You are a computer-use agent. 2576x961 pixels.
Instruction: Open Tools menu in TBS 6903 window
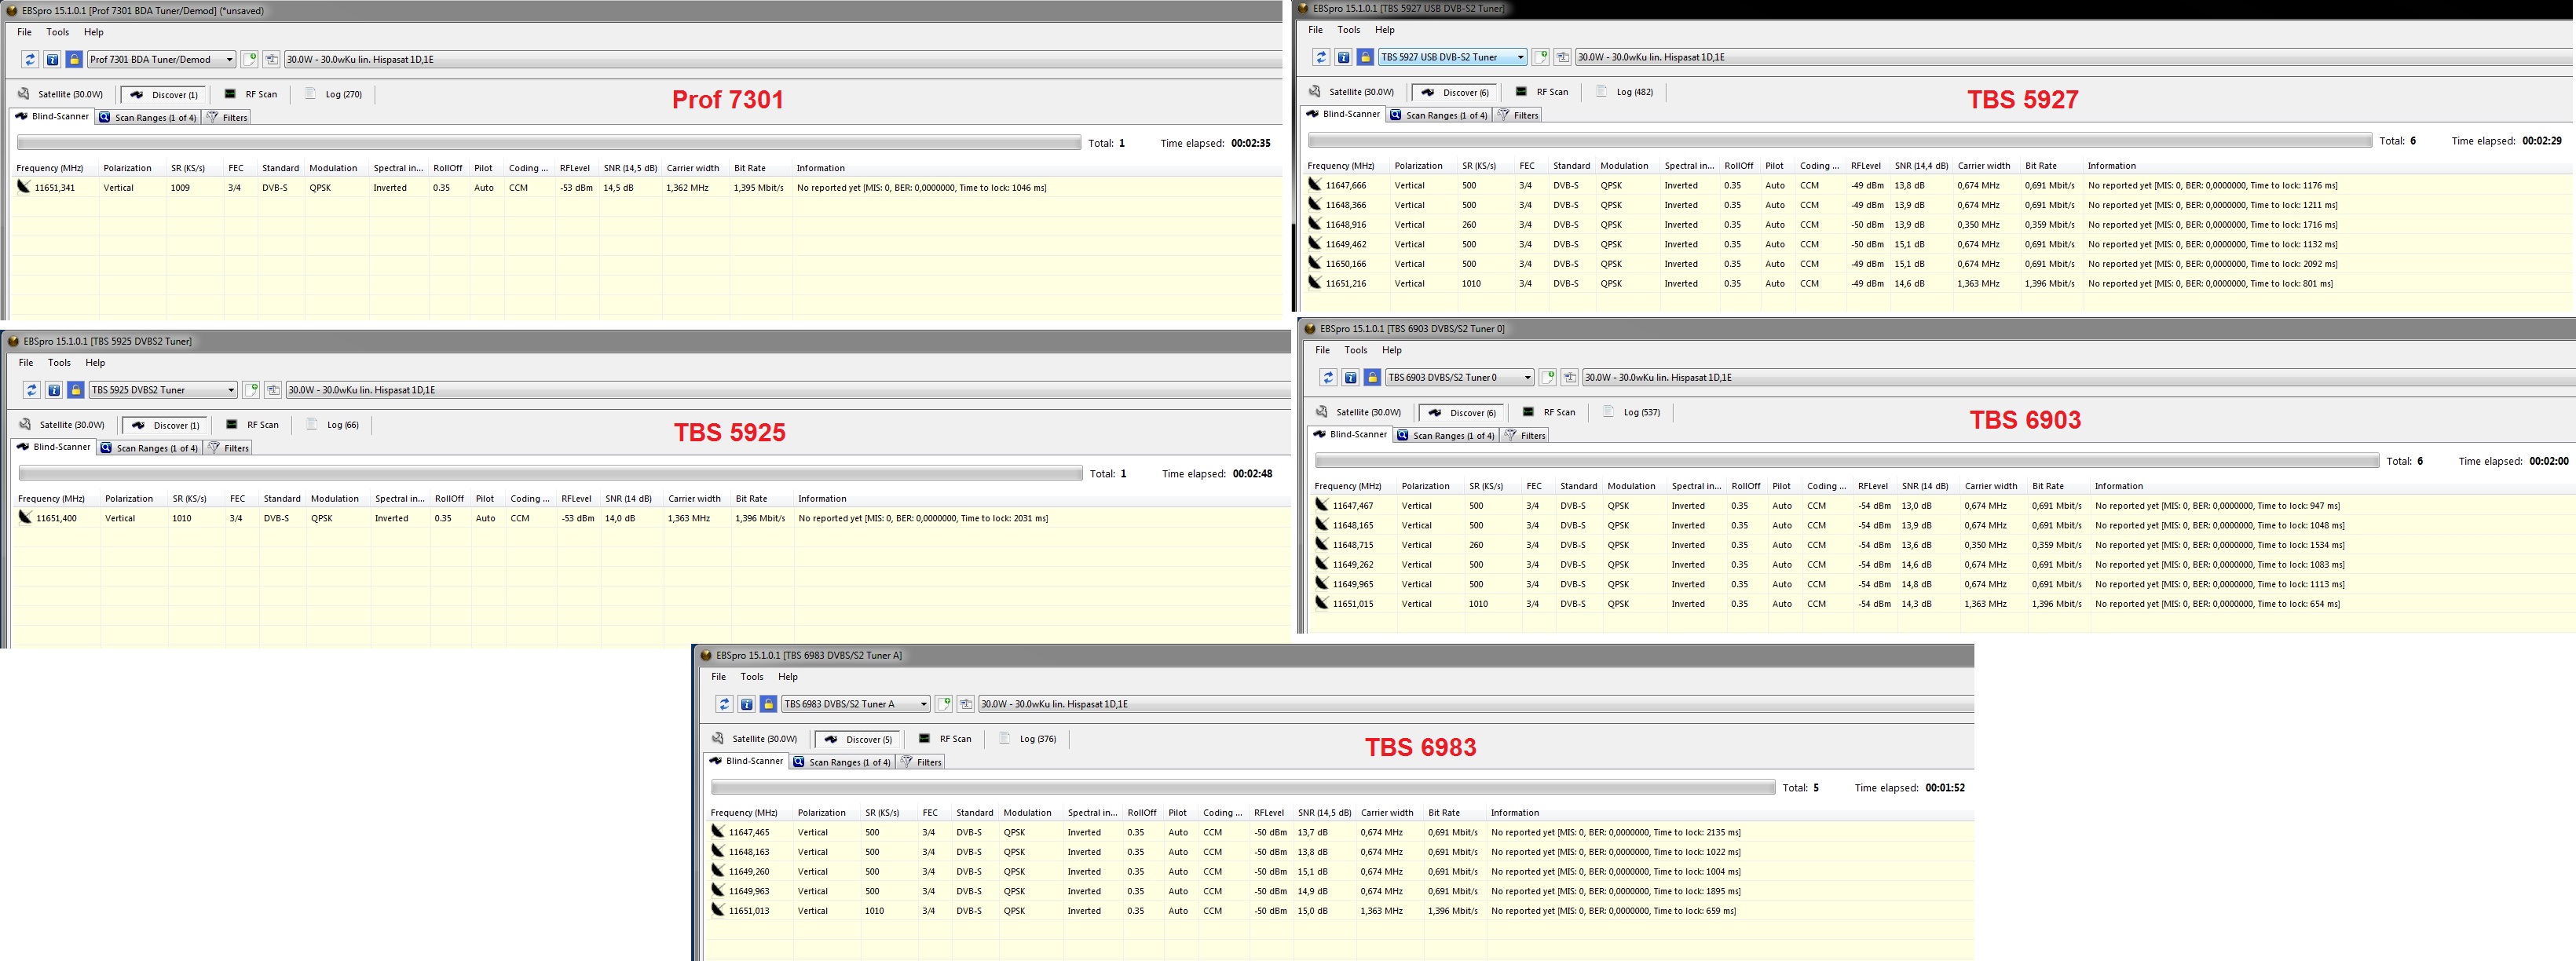pyautogui.click(x=1356, y=350)
